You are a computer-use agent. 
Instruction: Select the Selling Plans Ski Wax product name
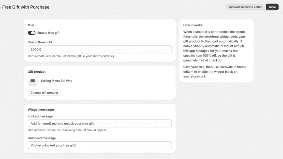[x=57, y=81]
